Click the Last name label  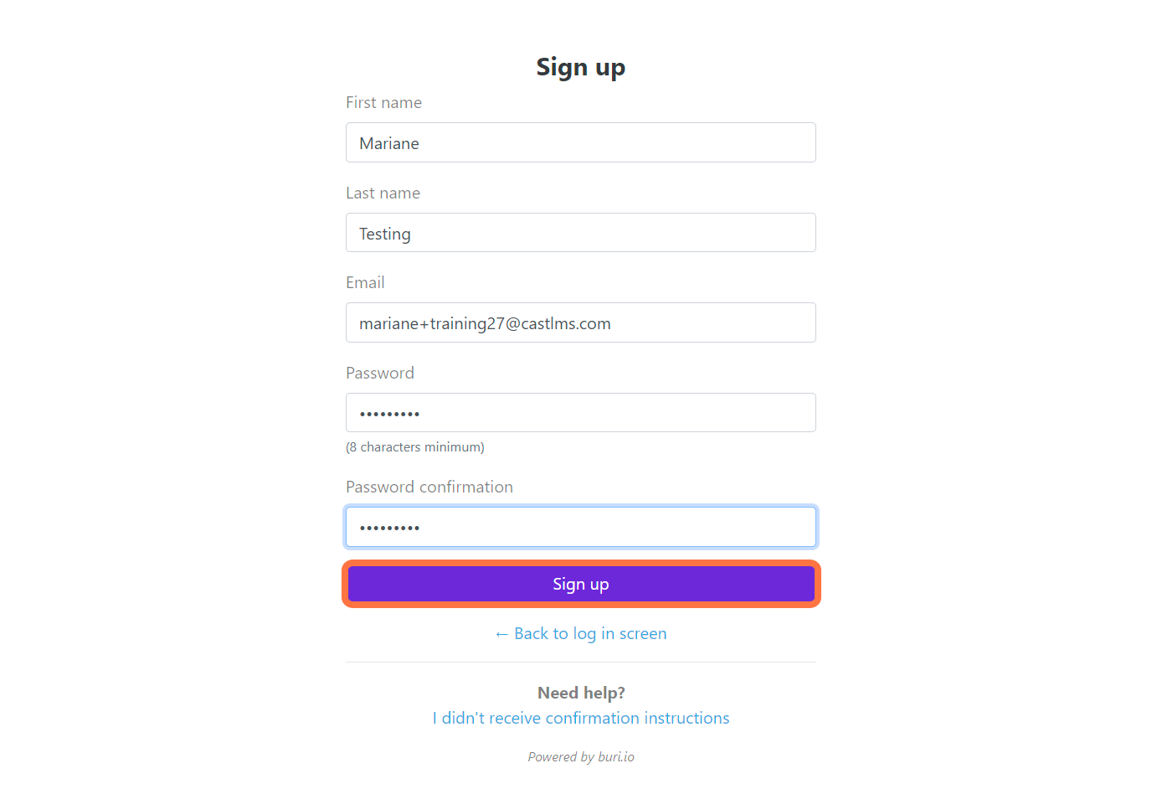[x=383, y=193]
